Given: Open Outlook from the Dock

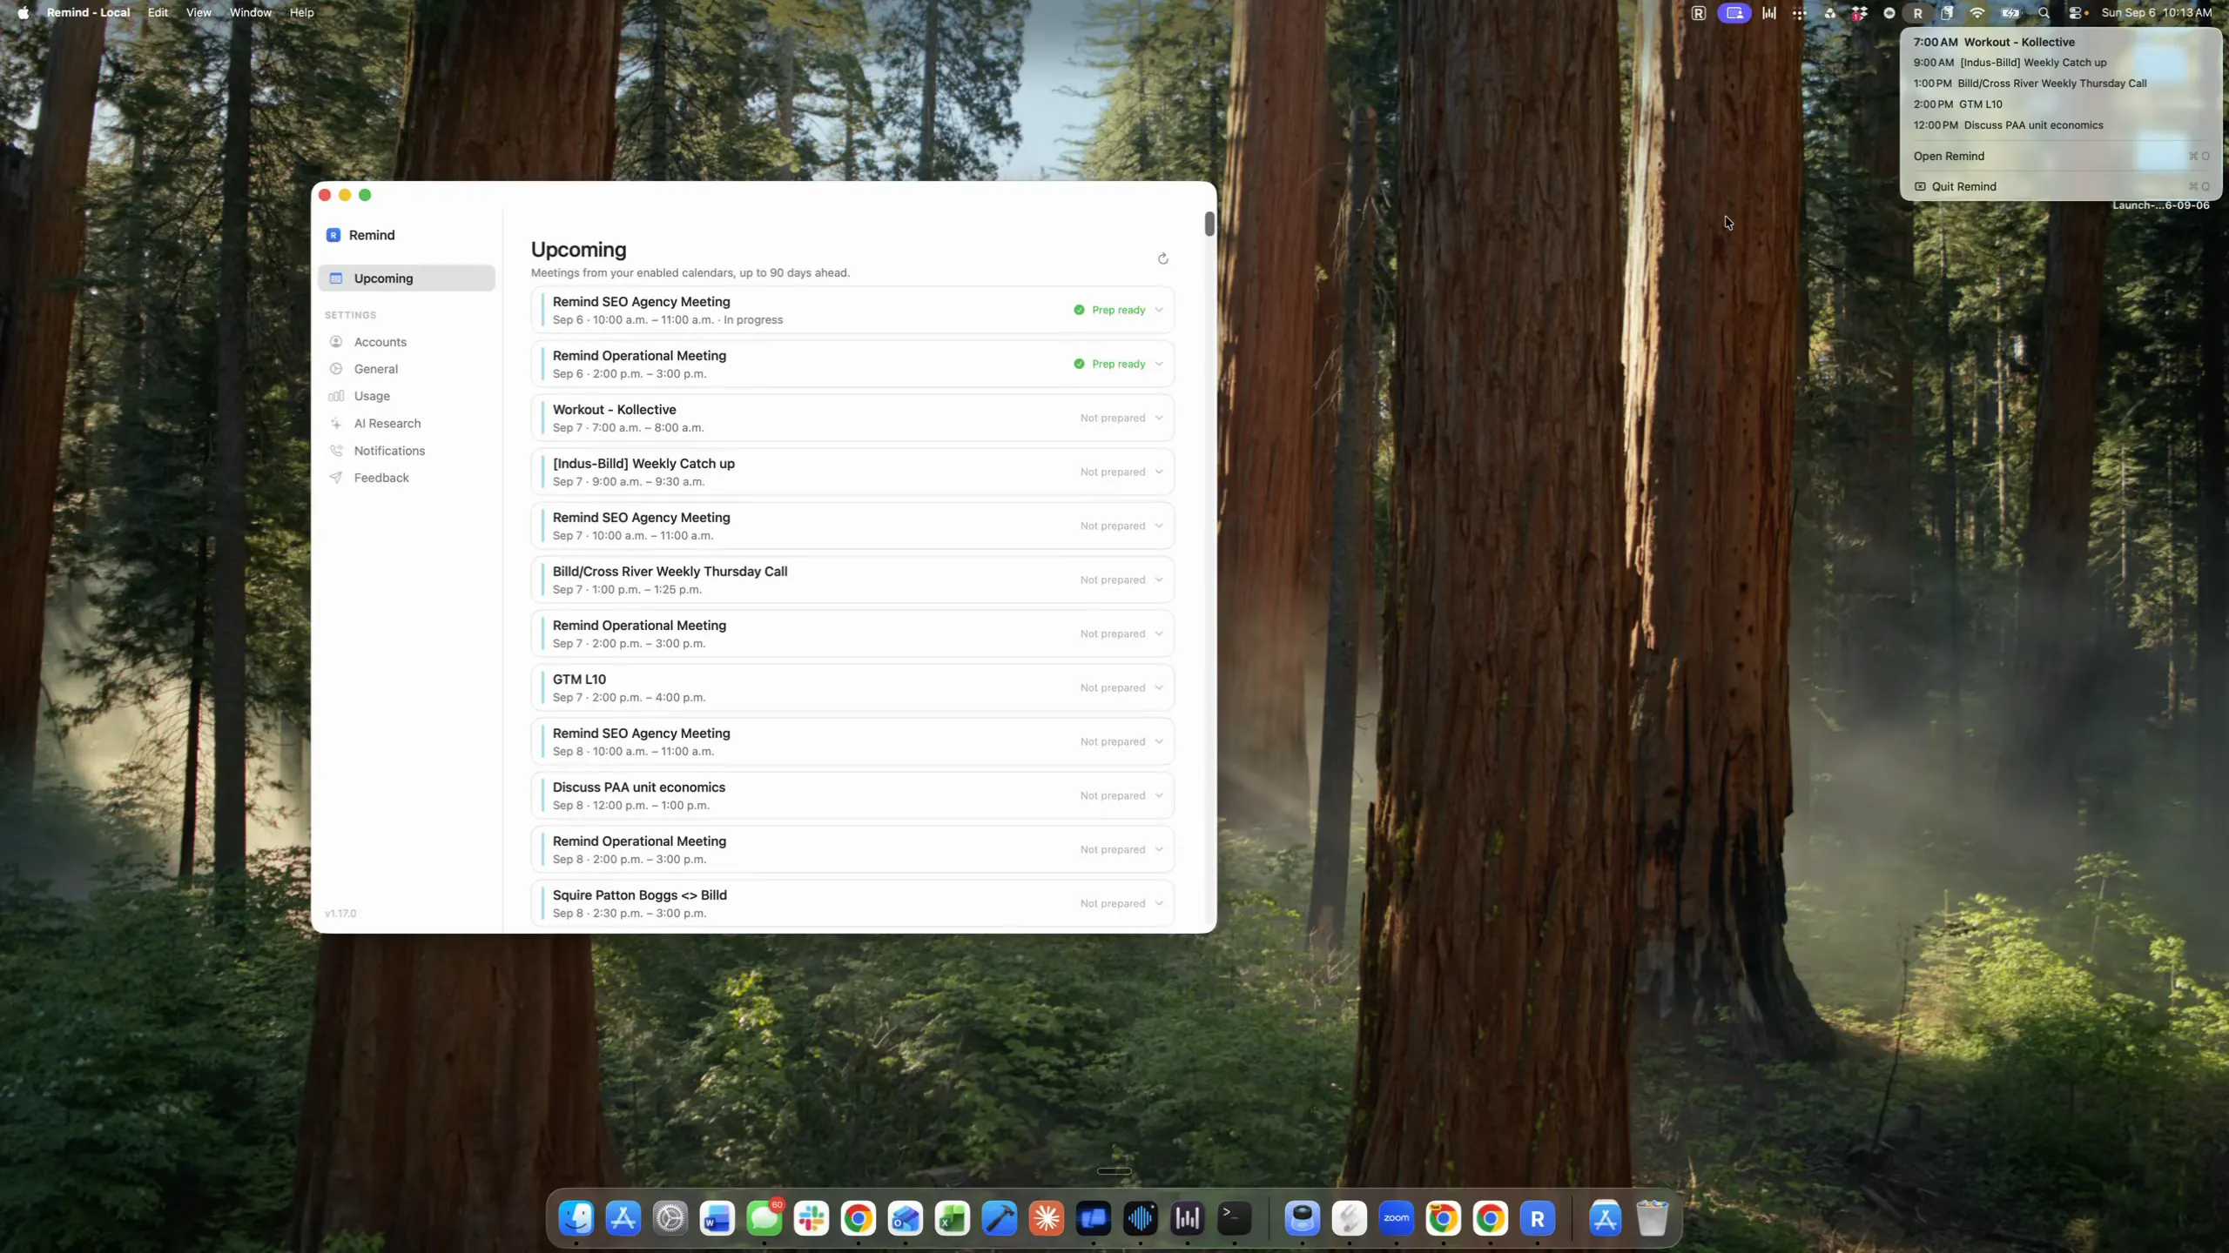Looking at the screenshot, I should click(906, 1218).
